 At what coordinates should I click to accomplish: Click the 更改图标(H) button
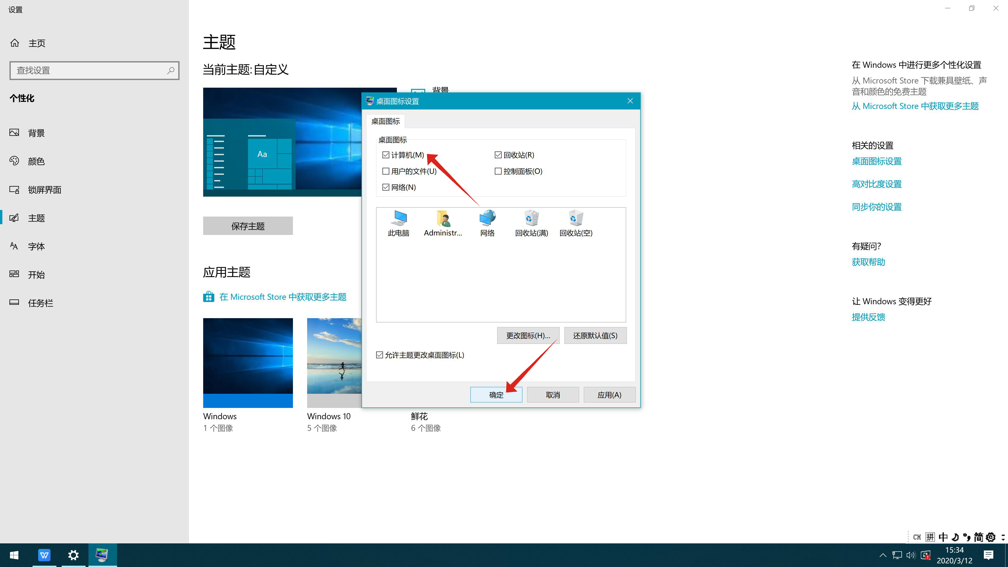[x=528, y=335]
